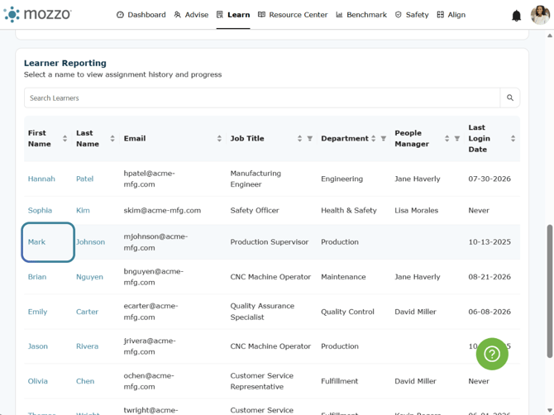Sort by Last Name column
The height and width of the screenshot is (415, 554).
[x=112, y=138]
